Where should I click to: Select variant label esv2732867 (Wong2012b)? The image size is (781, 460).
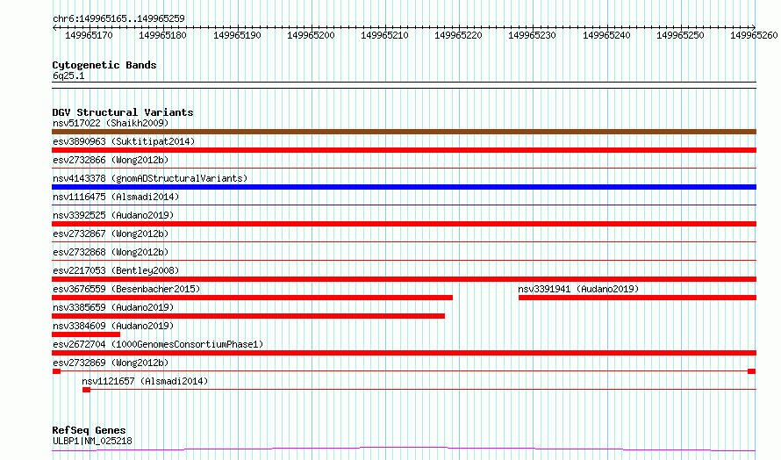[111, 234]
